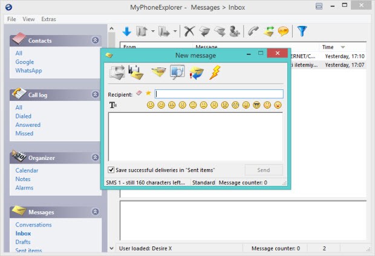
Task: Open the View menu
Action: pos(28,19)
